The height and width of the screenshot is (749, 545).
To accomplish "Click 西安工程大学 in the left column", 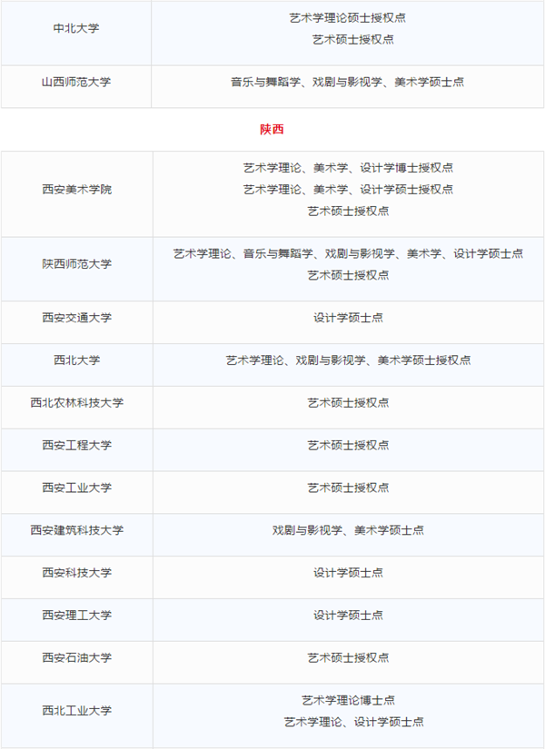I will point(76,445).
